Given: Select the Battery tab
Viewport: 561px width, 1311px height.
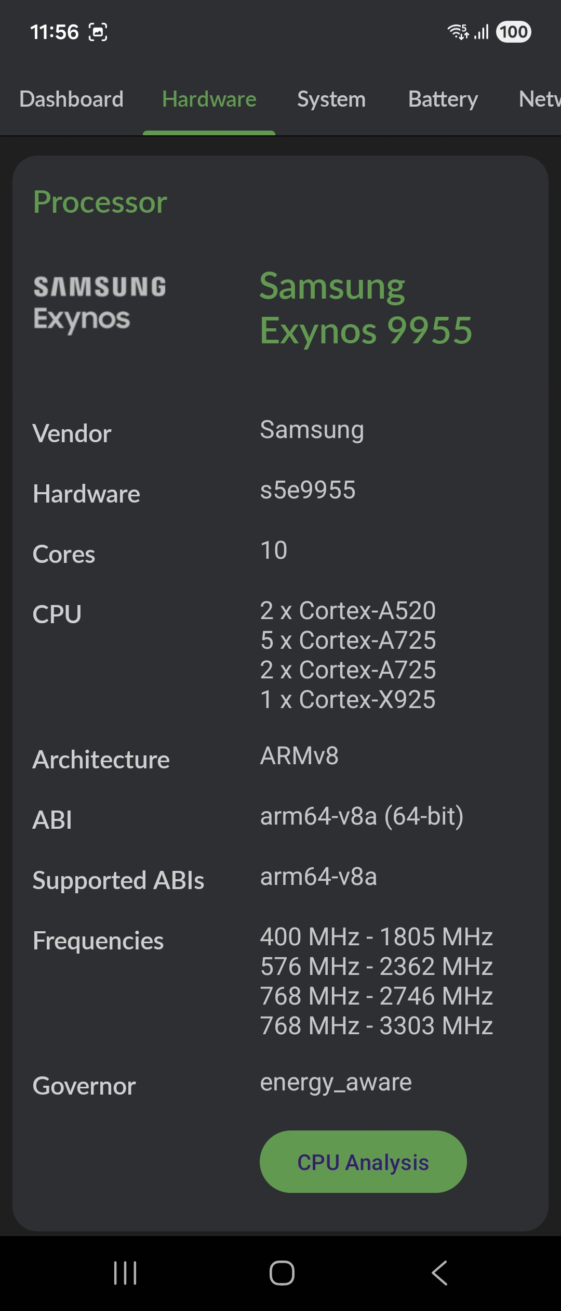Looking at the screenshot, I should pyautogui.click(x=443, y=99).
